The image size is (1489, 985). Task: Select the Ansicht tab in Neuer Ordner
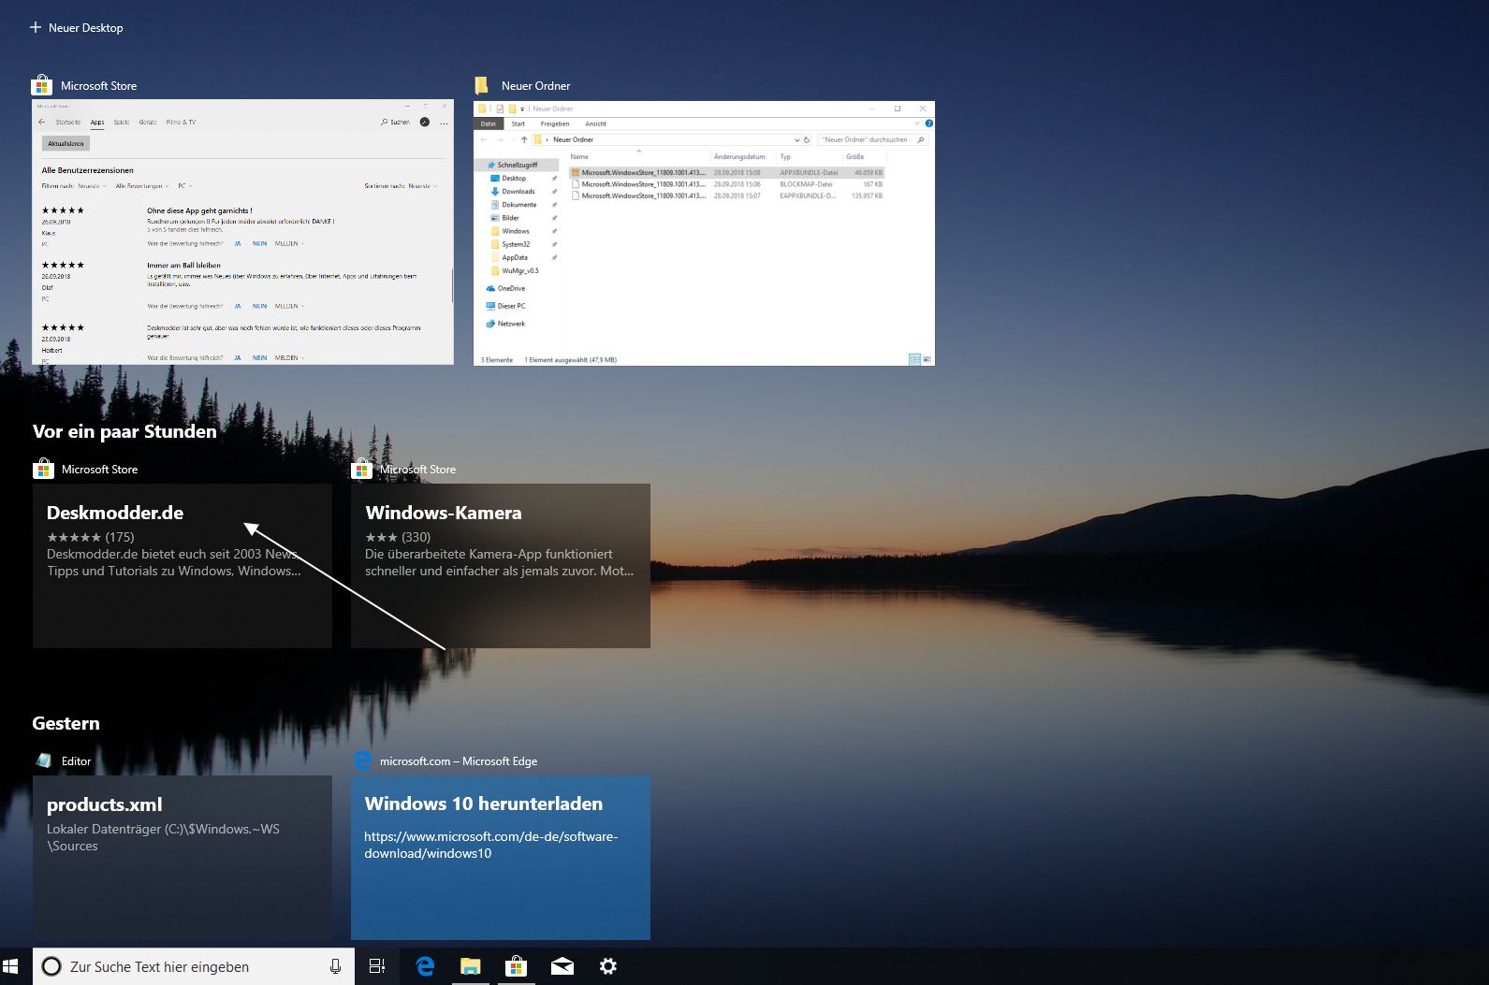pos(596,123)
